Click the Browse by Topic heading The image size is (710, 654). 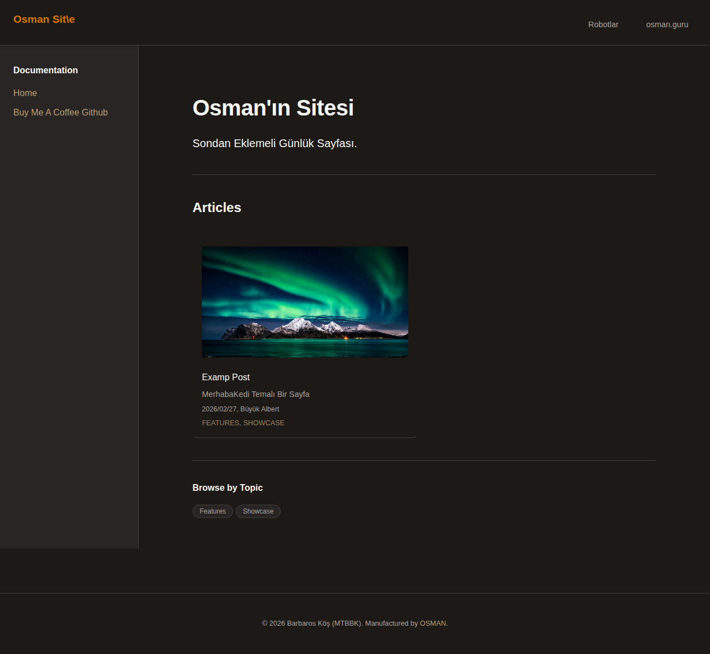coord(227,487)
